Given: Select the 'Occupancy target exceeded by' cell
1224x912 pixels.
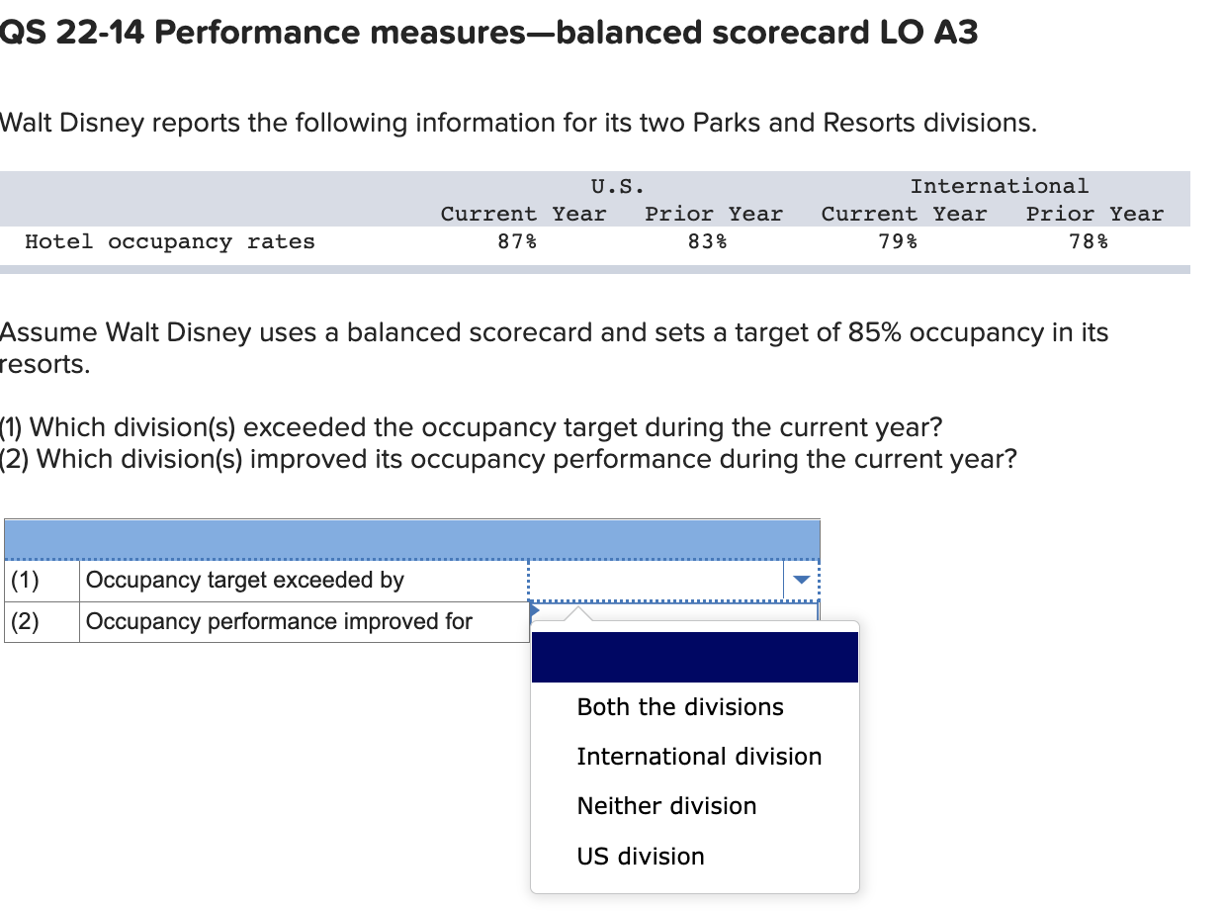Looking at the screenshot, I should (304, 580).
